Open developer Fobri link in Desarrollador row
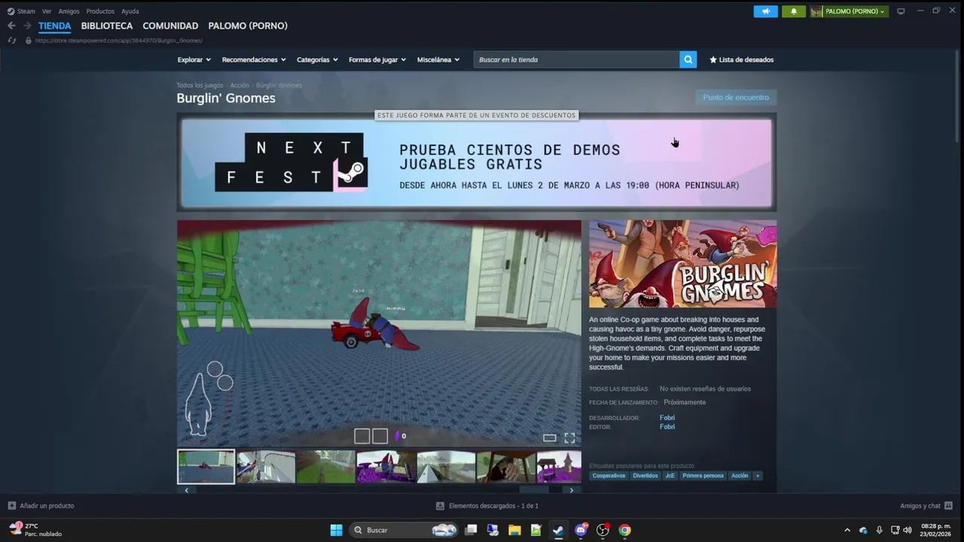This screenshot has width=964, height=542. [x=667, y=418]
